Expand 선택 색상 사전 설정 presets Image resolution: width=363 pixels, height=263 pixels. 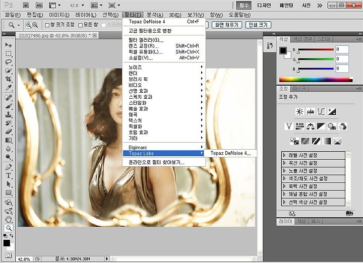tap(284, 202)
